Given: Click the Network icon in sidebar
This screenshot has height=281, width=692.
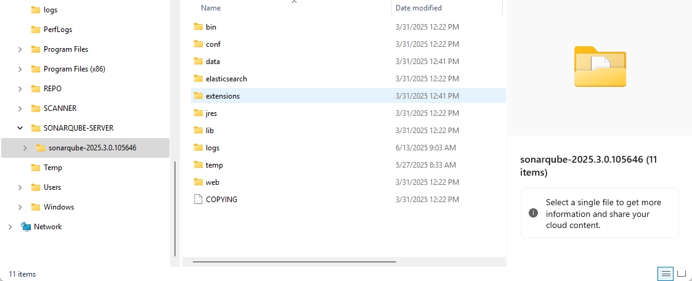Looking at the screenshot, I should tap(26, 227).
